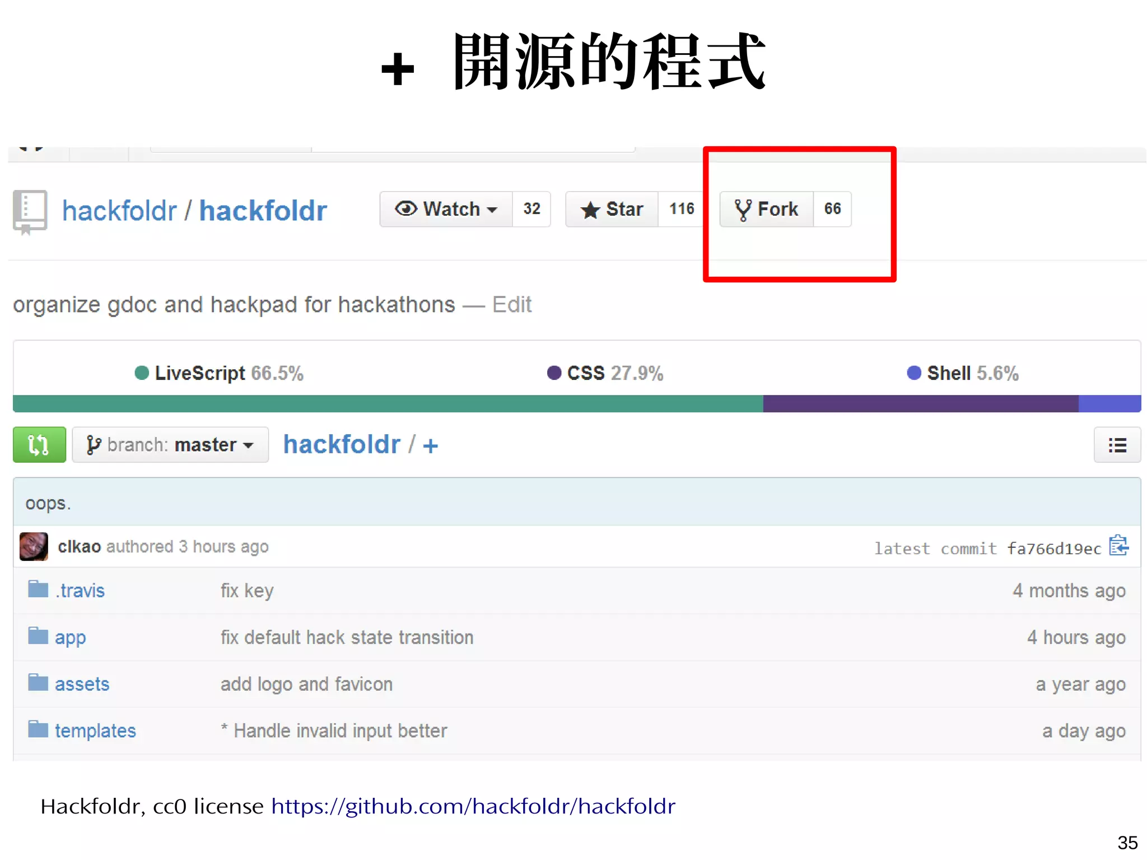Follow the github.com/hackfoldr/hackfoldr URL on the slide

coord(473,806)
